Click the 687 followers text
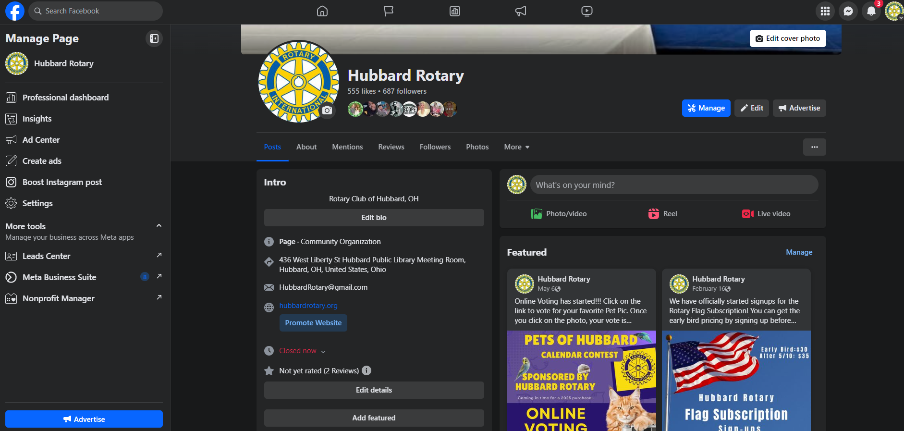The height and width of the screenshot is (431, 904). [x=404, y=91]
